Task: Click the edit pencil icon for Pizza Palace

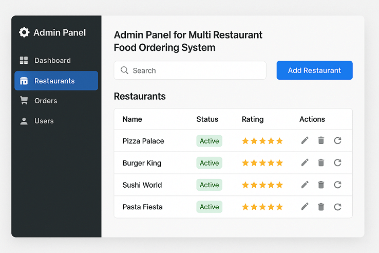Action: (305, 140)
